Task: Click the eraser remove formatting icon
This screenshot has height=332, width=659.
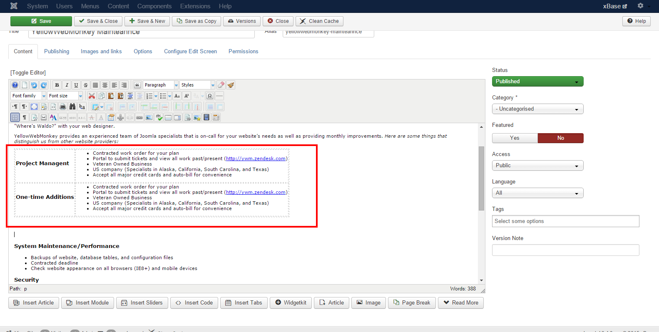Action: click(x=221, y=85)
